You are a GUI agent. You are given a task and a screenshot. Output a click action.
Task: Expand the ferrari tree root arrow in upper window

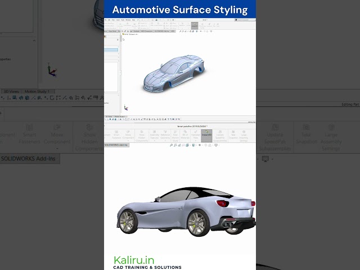coord(121,34)
